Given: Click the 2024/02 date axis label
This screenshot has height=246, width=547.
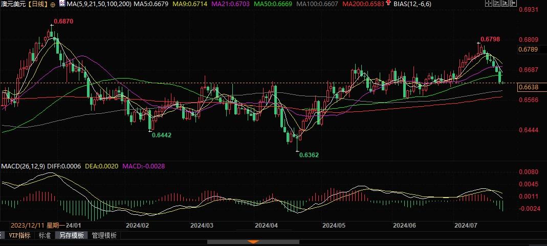Looking at the screenshot, I should pos(137,225).
